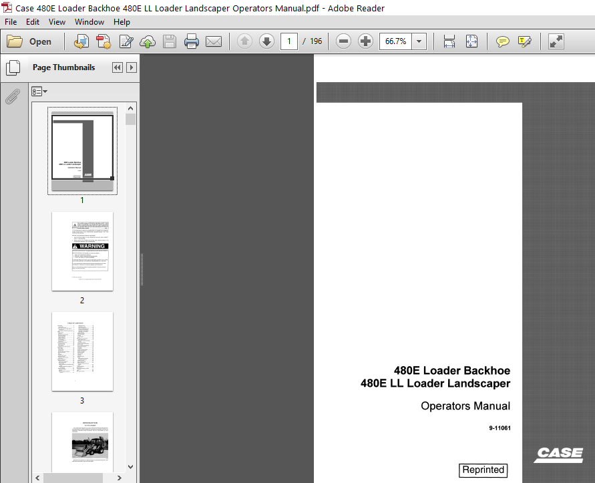Click thumbnail panel scroll down arrow

[x=130, y=467]
